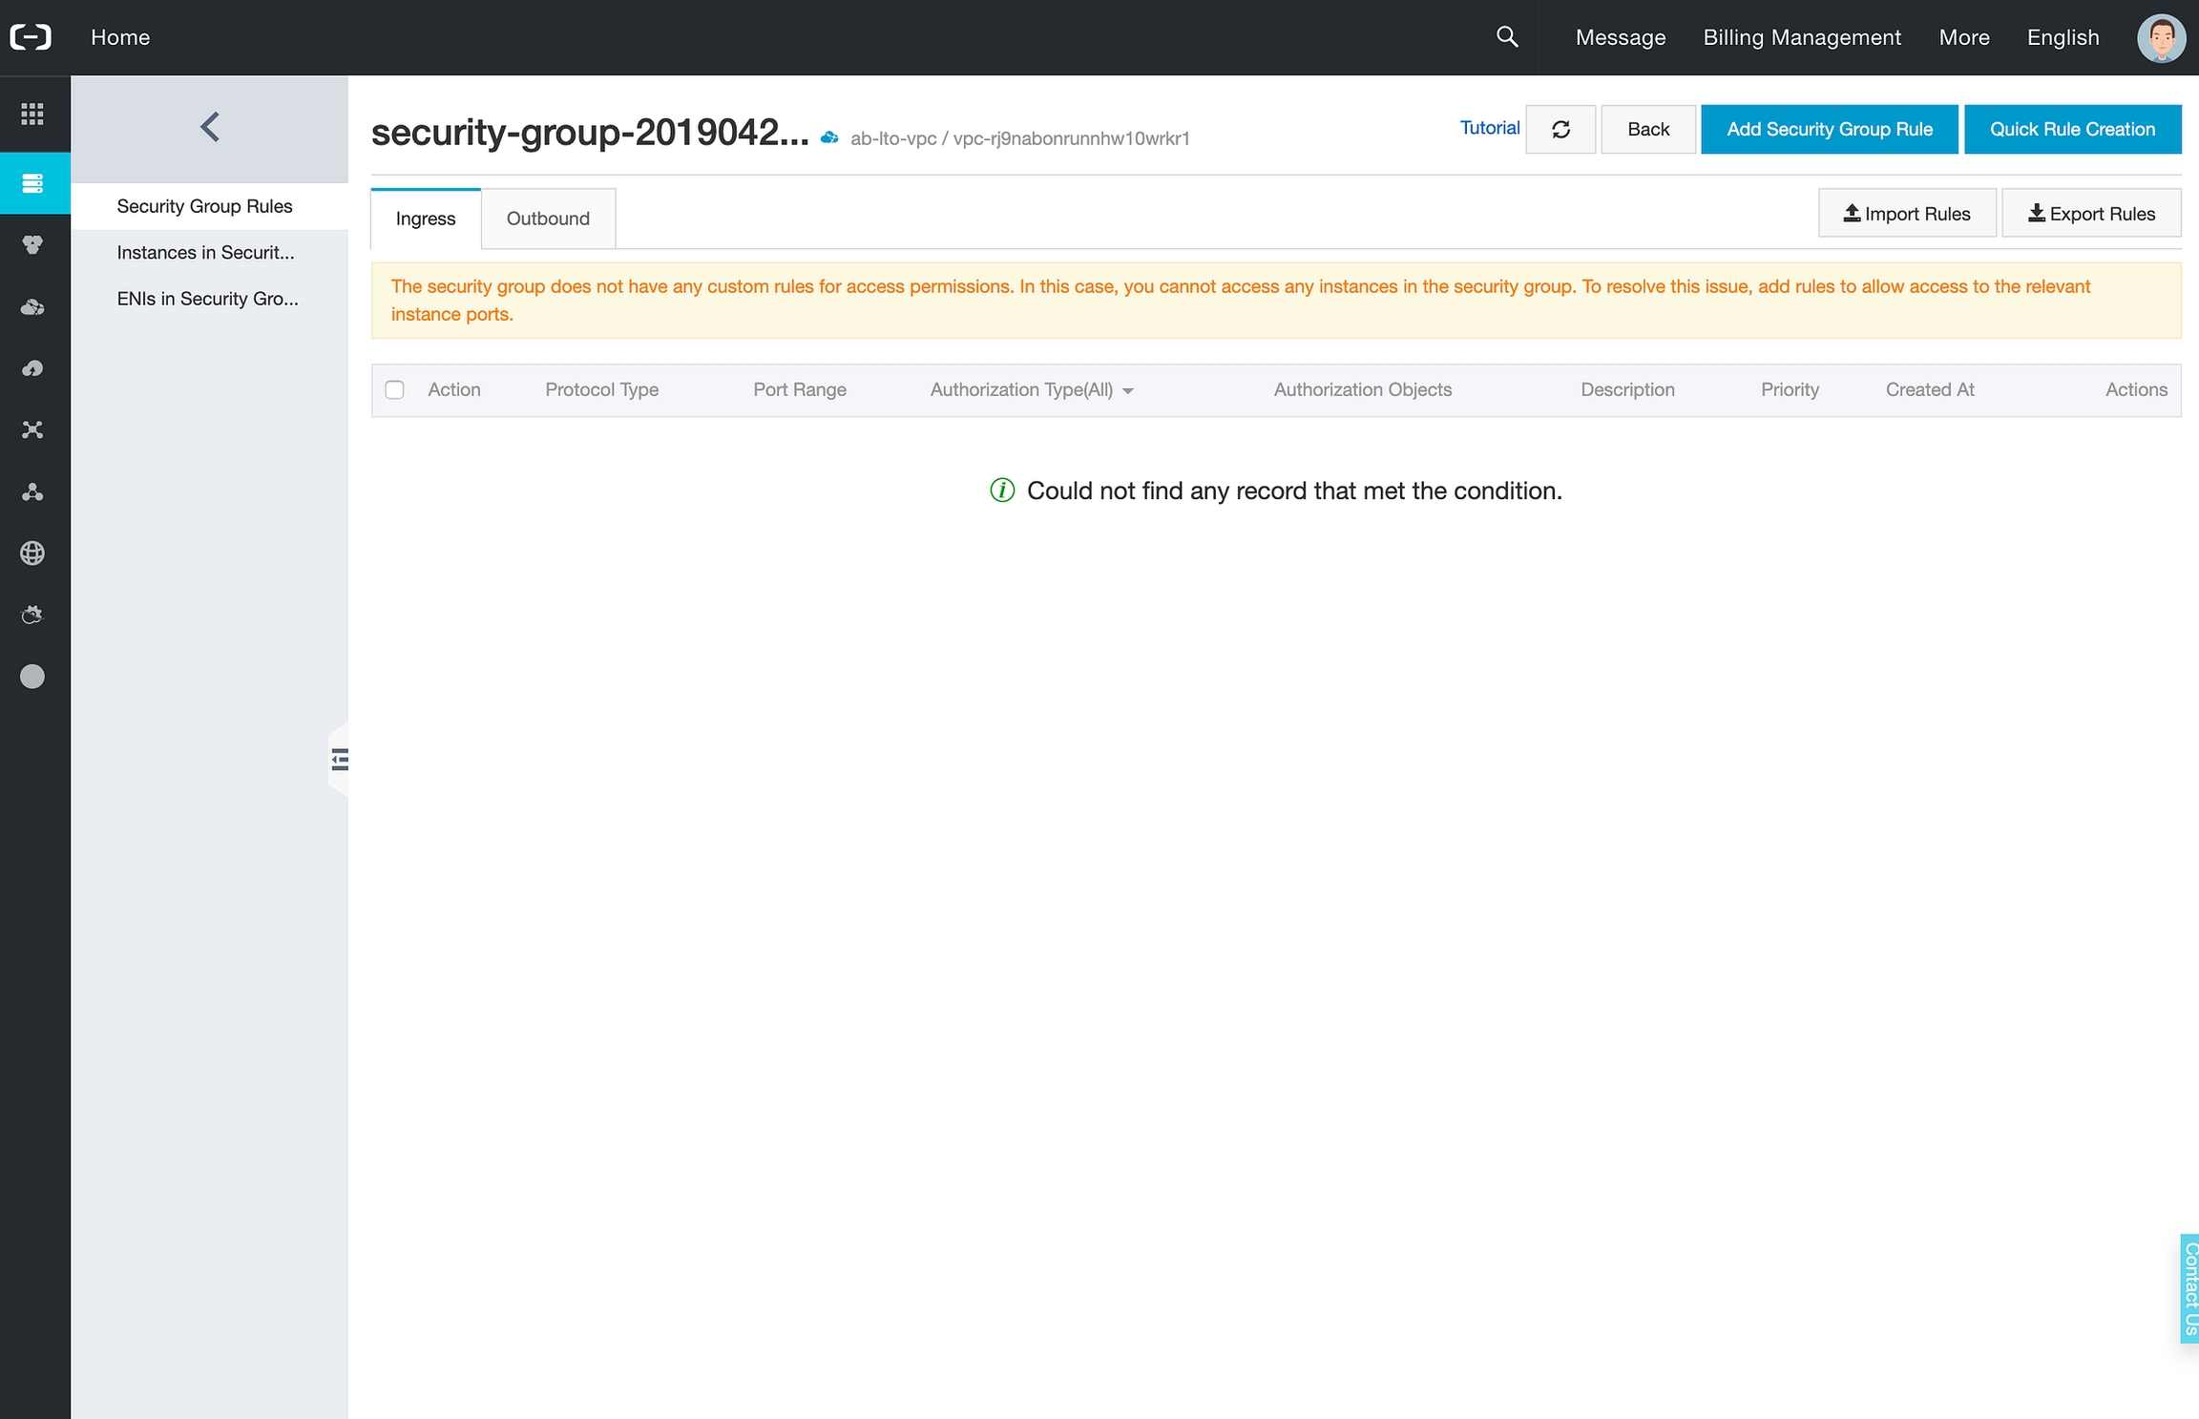
Task: Click Import Rules button
Action: click(x=1907, y=214)
